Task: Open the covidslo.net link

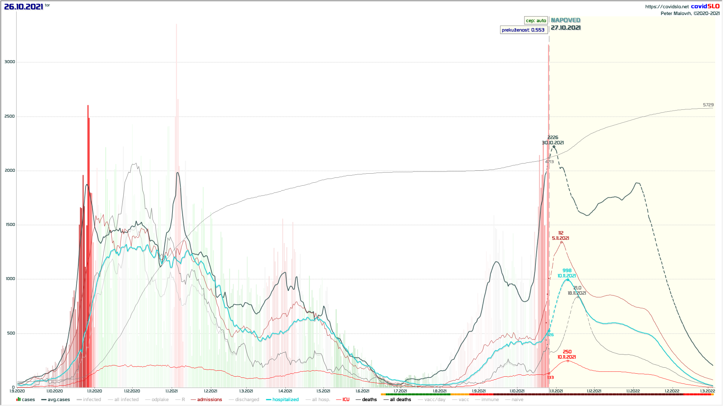Action: [x=667, y=6]
